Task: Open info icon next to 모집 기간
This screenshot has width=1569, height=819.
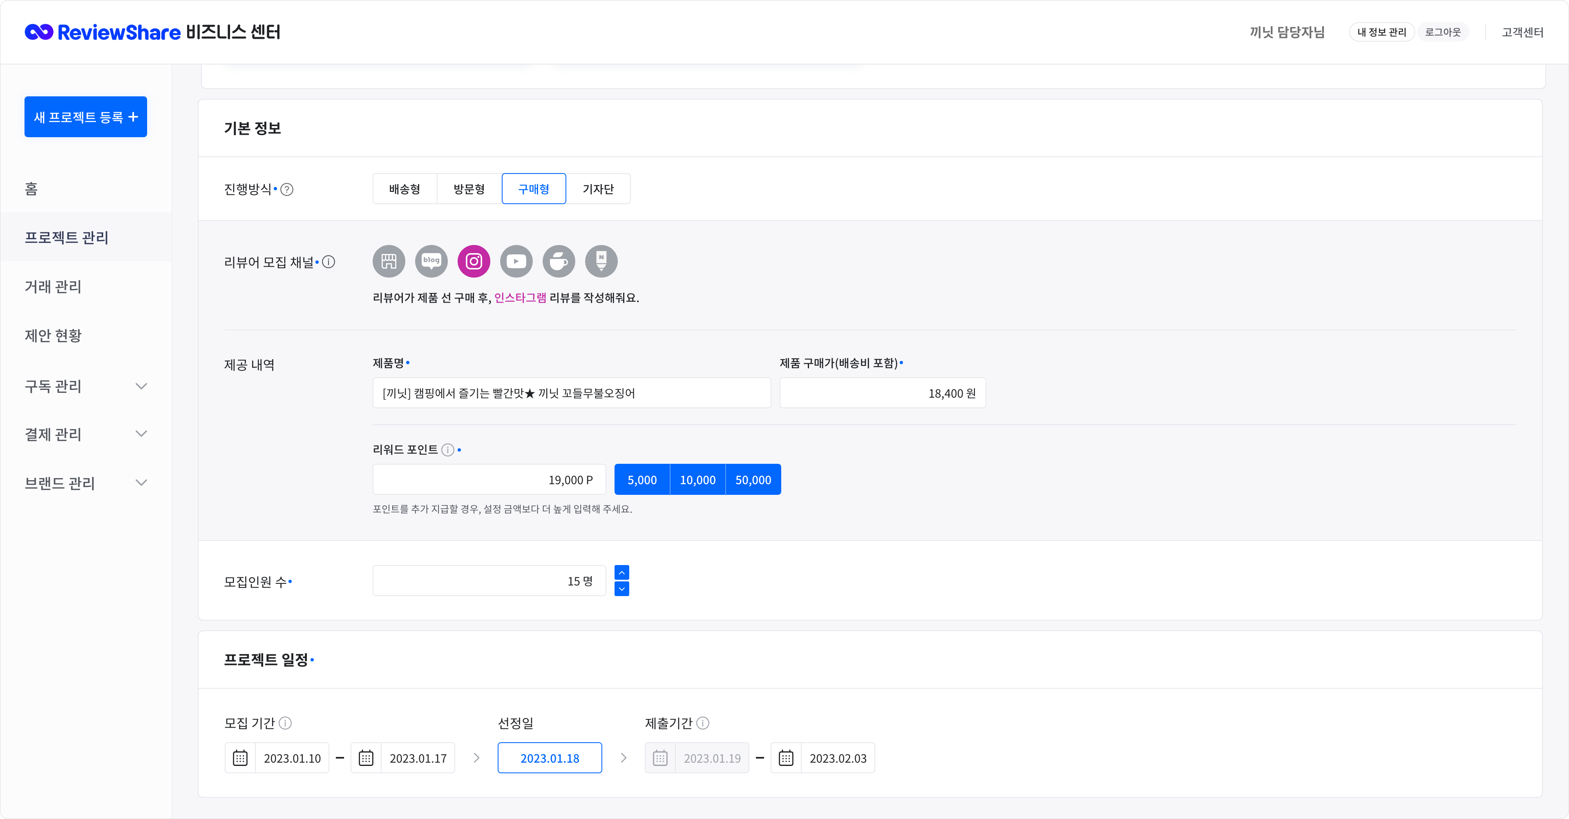Action: tap(285, 723)
